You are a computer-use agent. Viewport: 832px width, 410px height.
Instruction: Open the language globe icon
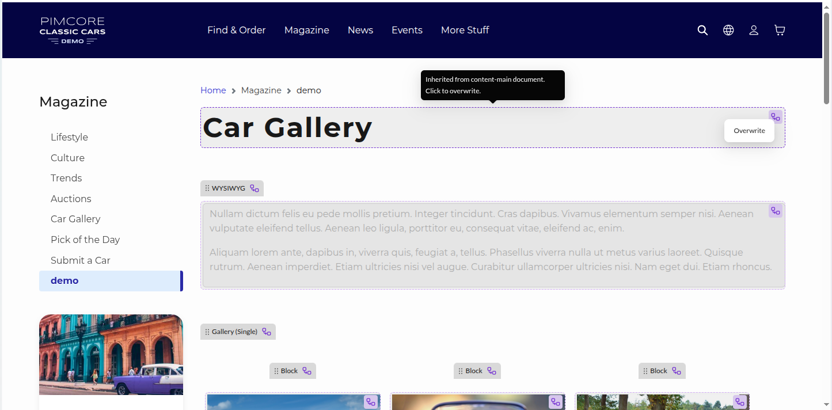tap(728, 30)
